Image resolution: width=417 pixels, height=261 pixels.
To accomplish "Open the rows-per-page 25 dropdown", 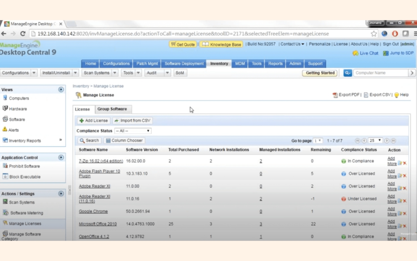I will [375, 141].
